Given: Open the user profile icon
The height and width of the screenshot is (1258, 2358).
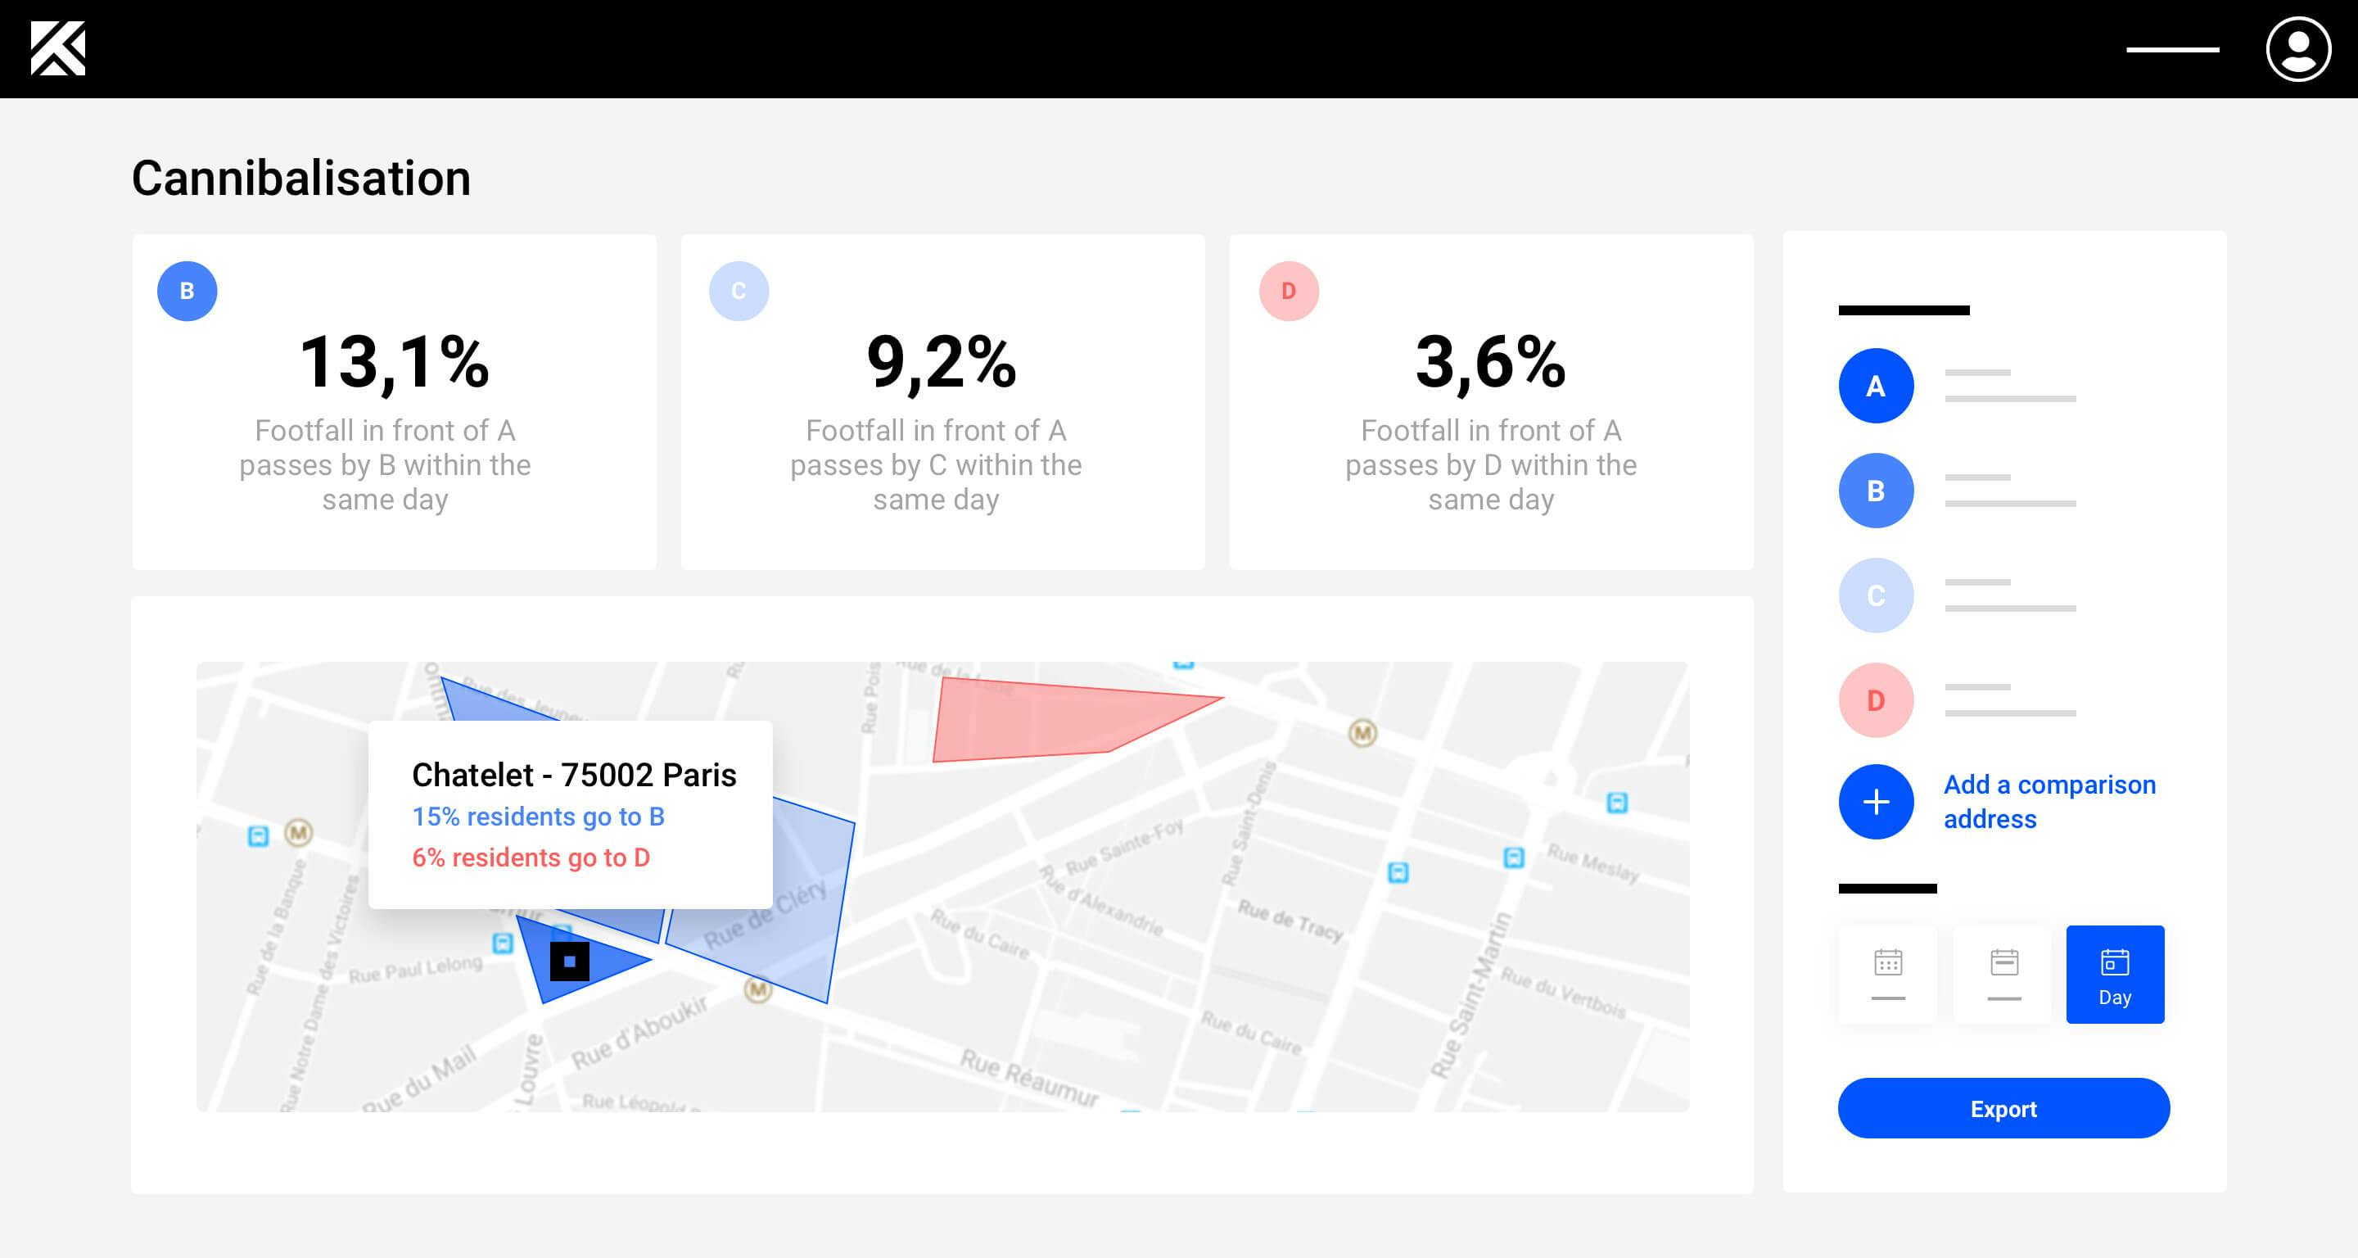Looking at the screenshot, I should click(x=2297, y=49).
